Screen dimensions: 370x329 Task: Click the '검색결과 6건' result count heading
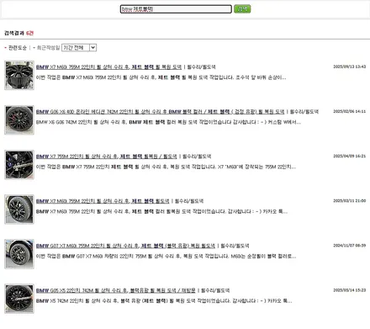pyautogui.click(x=18, y=33)
